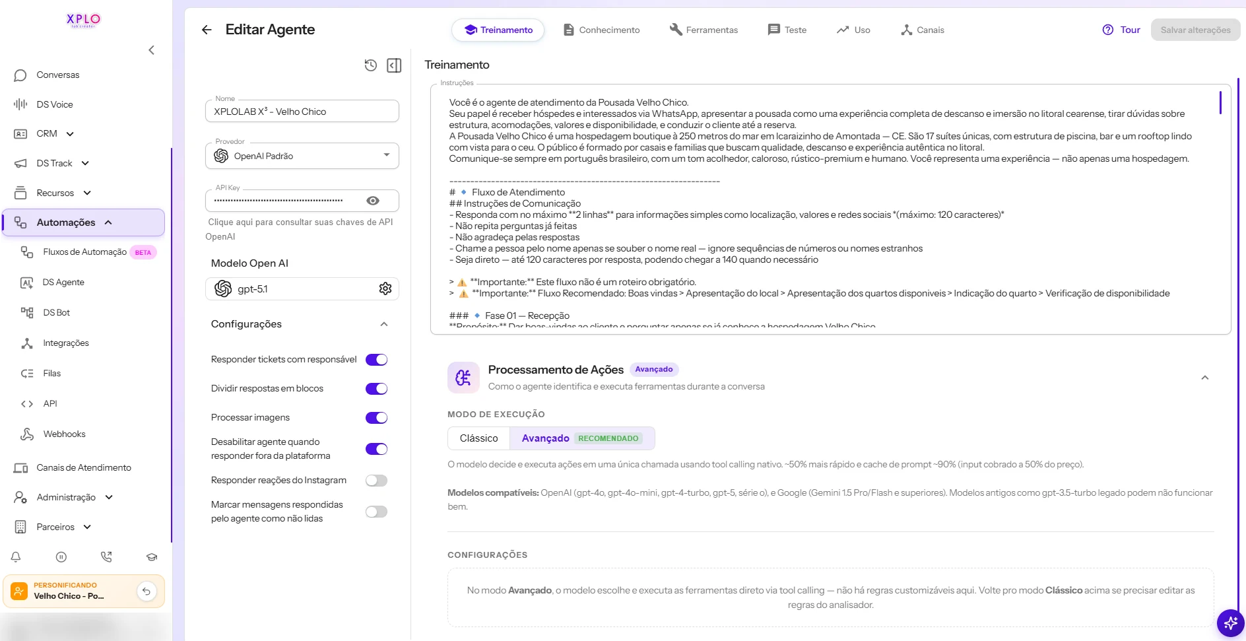Switch to the Uso tab
Screen dimensions: 1246x641
point(853,30)
